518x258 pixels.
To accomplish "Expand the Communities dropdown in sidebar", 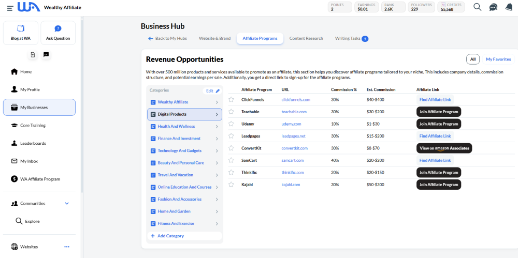I will [66, 203].
